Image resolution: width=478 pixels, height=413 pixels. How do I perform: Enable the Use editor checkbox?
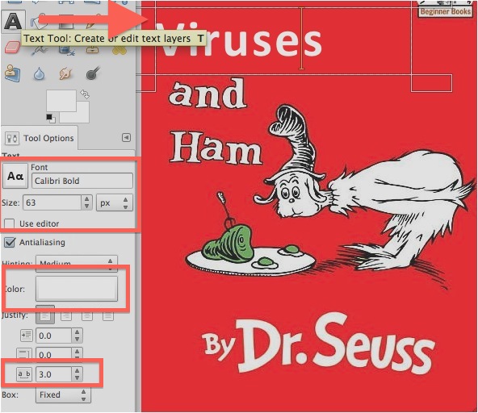coord(9,224)
